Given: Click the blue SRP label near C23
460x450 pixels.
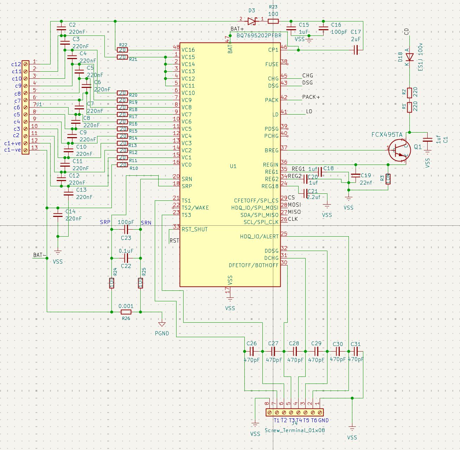Looking at the screenshot, I should click(105, 222).
